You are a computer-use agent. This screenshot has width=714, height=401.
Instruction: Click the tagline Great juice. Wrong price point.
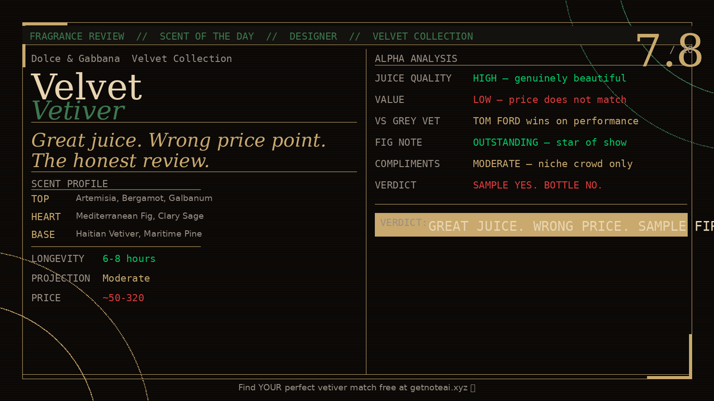(178, 140)
